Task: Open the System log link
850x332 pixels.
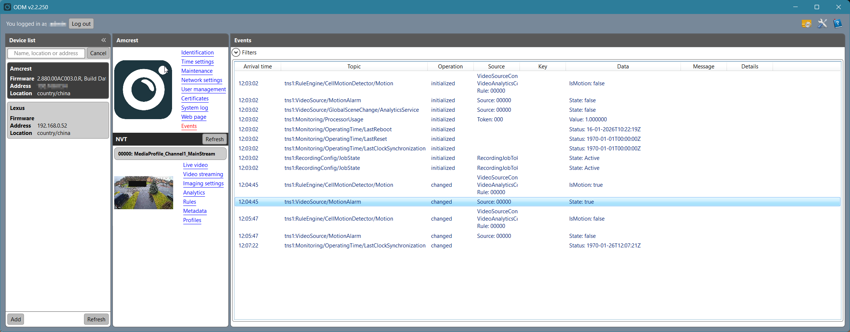Action: point(195,108)
